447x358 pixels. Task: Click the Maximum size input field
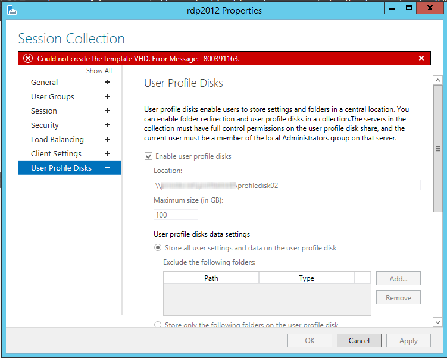coord(176,215)
